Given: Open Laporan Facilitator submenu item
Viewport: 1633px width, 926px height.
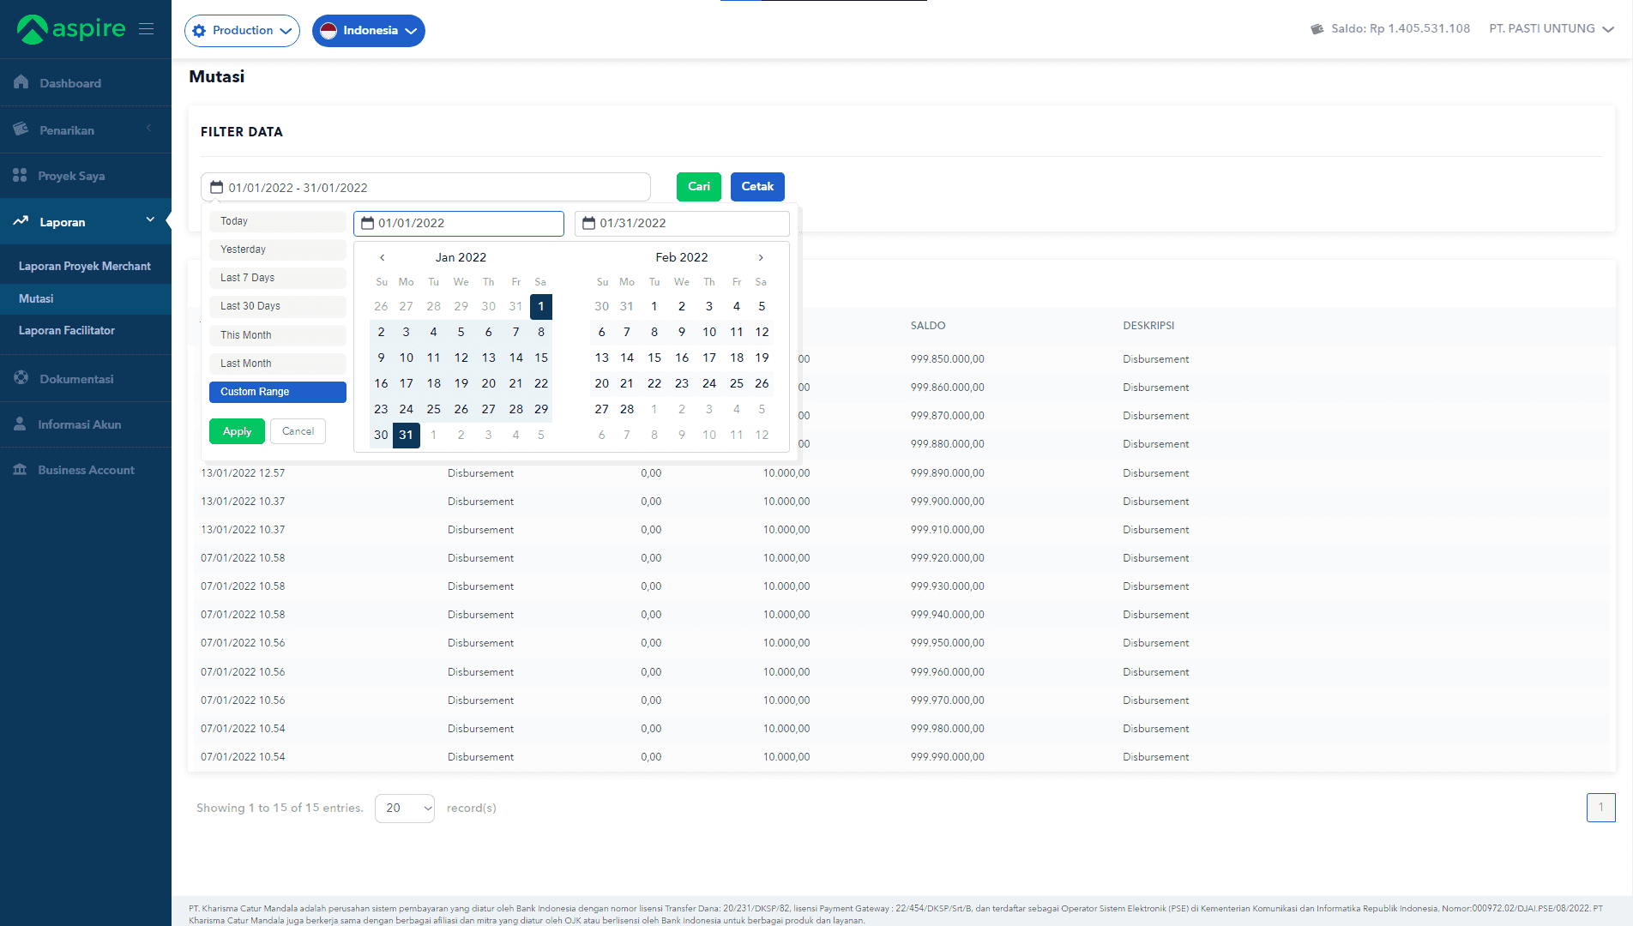Looking at the screenshot, I should point(67,330).
